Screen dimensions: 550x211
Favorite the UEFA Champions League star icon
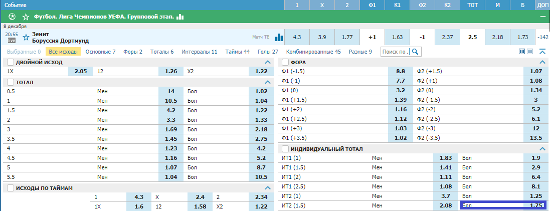coord(26,17)
